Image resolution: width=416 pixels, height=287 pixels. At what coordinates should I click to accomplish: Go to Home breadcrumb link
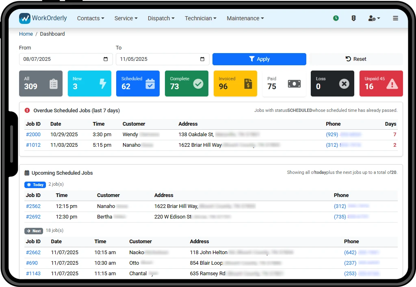coord(26,34)
